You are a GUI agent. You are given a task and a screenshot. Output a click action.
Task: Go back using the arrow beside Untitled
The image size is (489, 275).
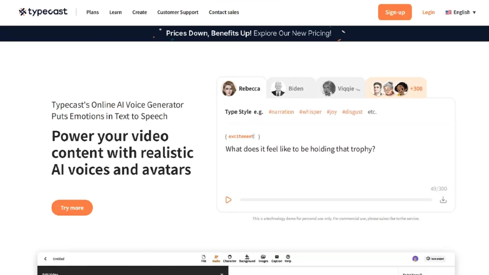pos(45,259)
